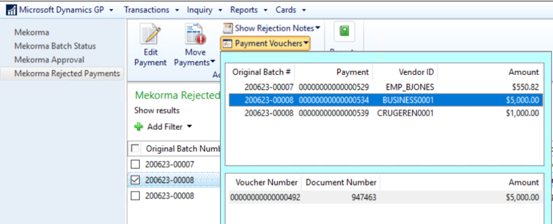Click the Add Filter label
This screenshot has width=553, height=224.
[x=165, y=126]
